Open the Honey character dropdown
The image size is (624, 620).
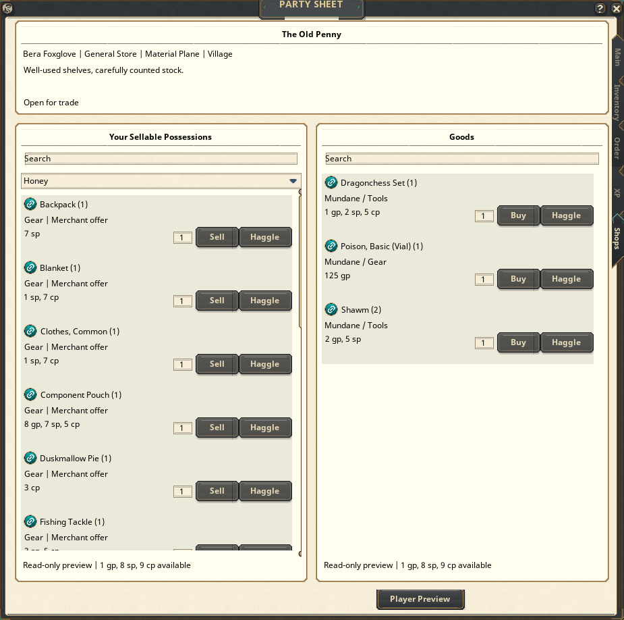161,181
